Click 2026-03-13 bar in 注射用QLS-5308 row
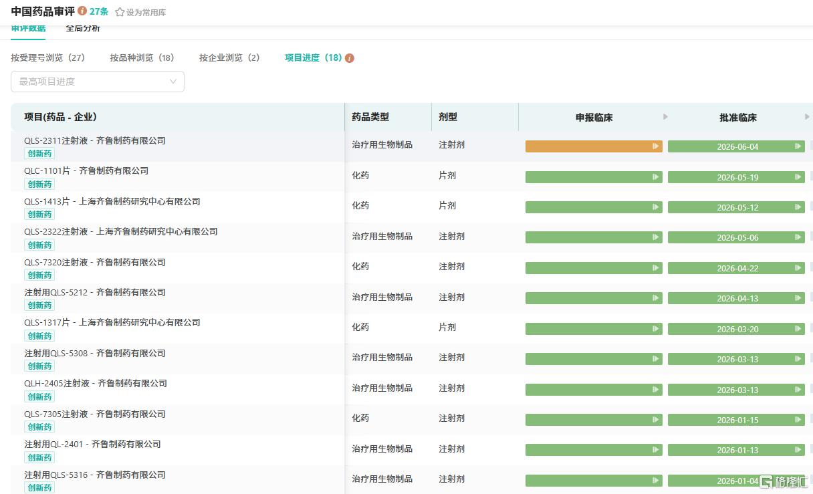Screen dimensions: 813x494 click(x=736, y=359)
